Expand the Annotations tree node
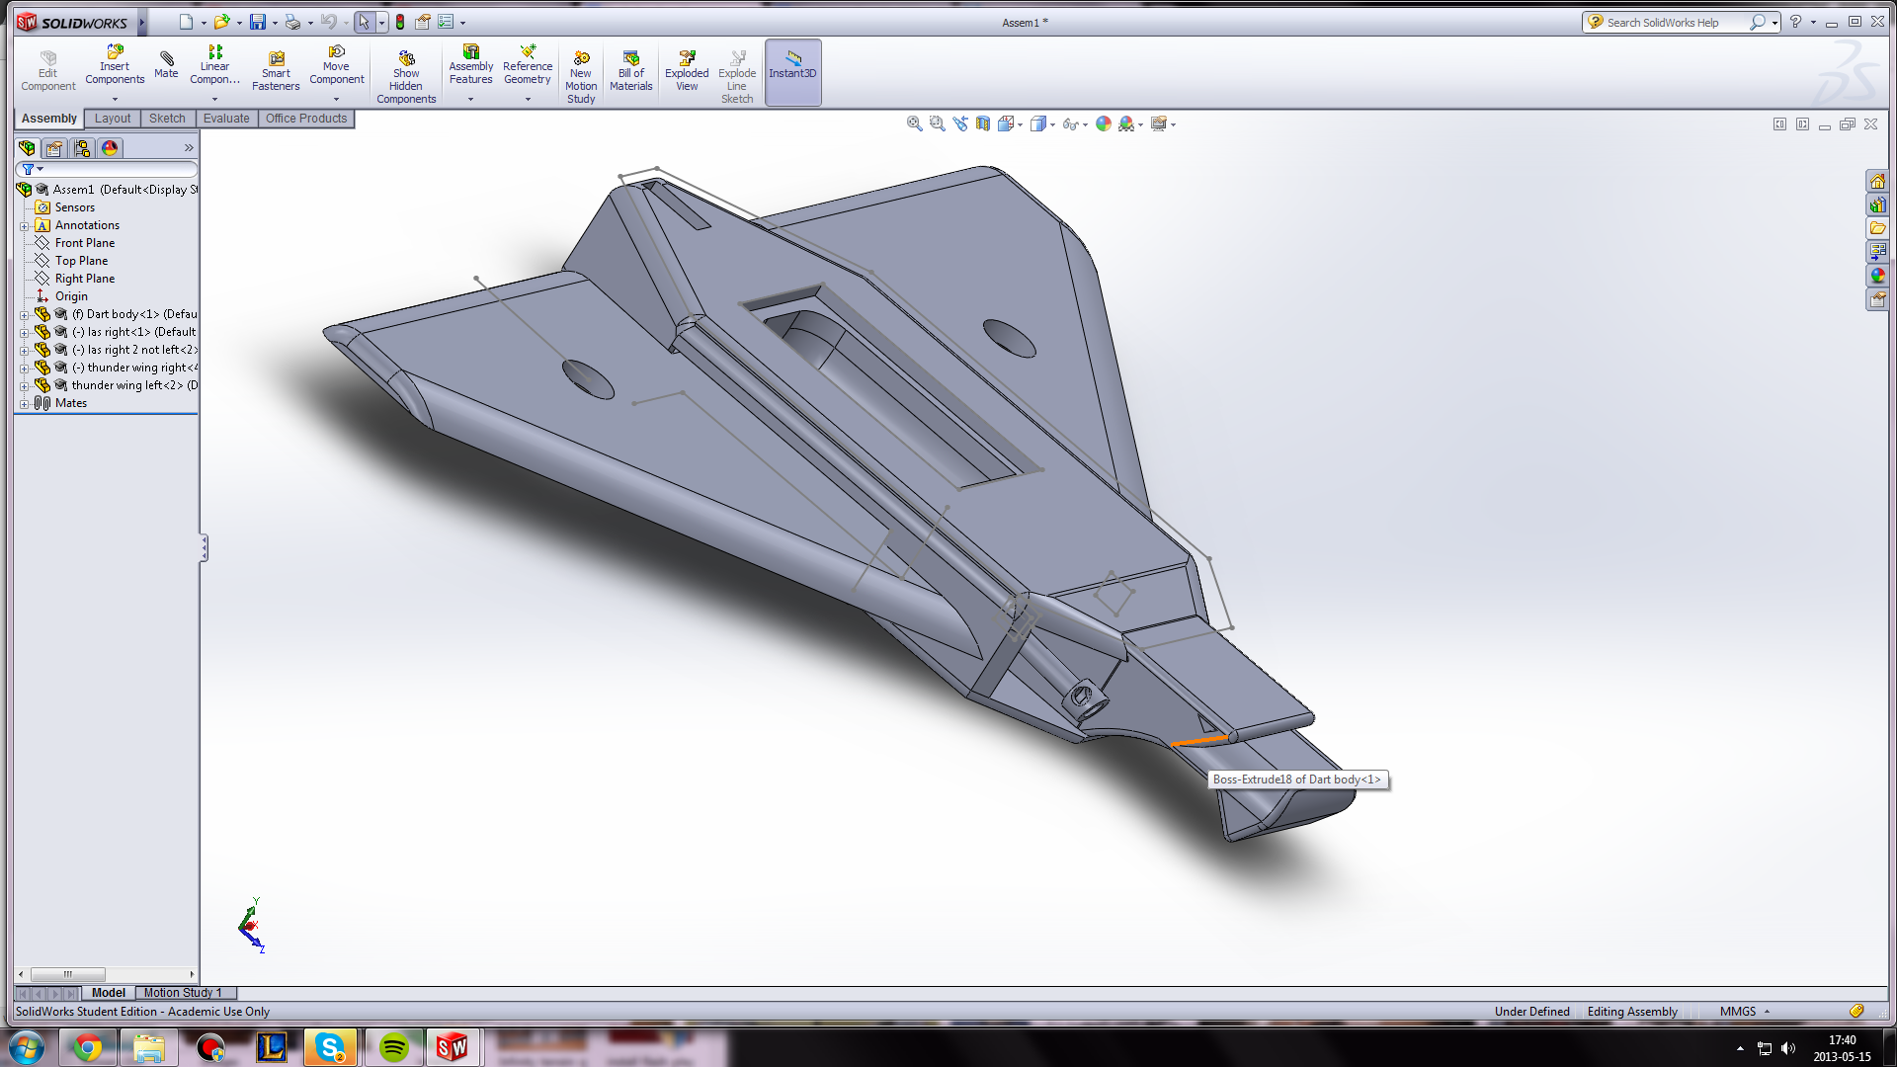Screen dimensions: 1897x1067 24,226
